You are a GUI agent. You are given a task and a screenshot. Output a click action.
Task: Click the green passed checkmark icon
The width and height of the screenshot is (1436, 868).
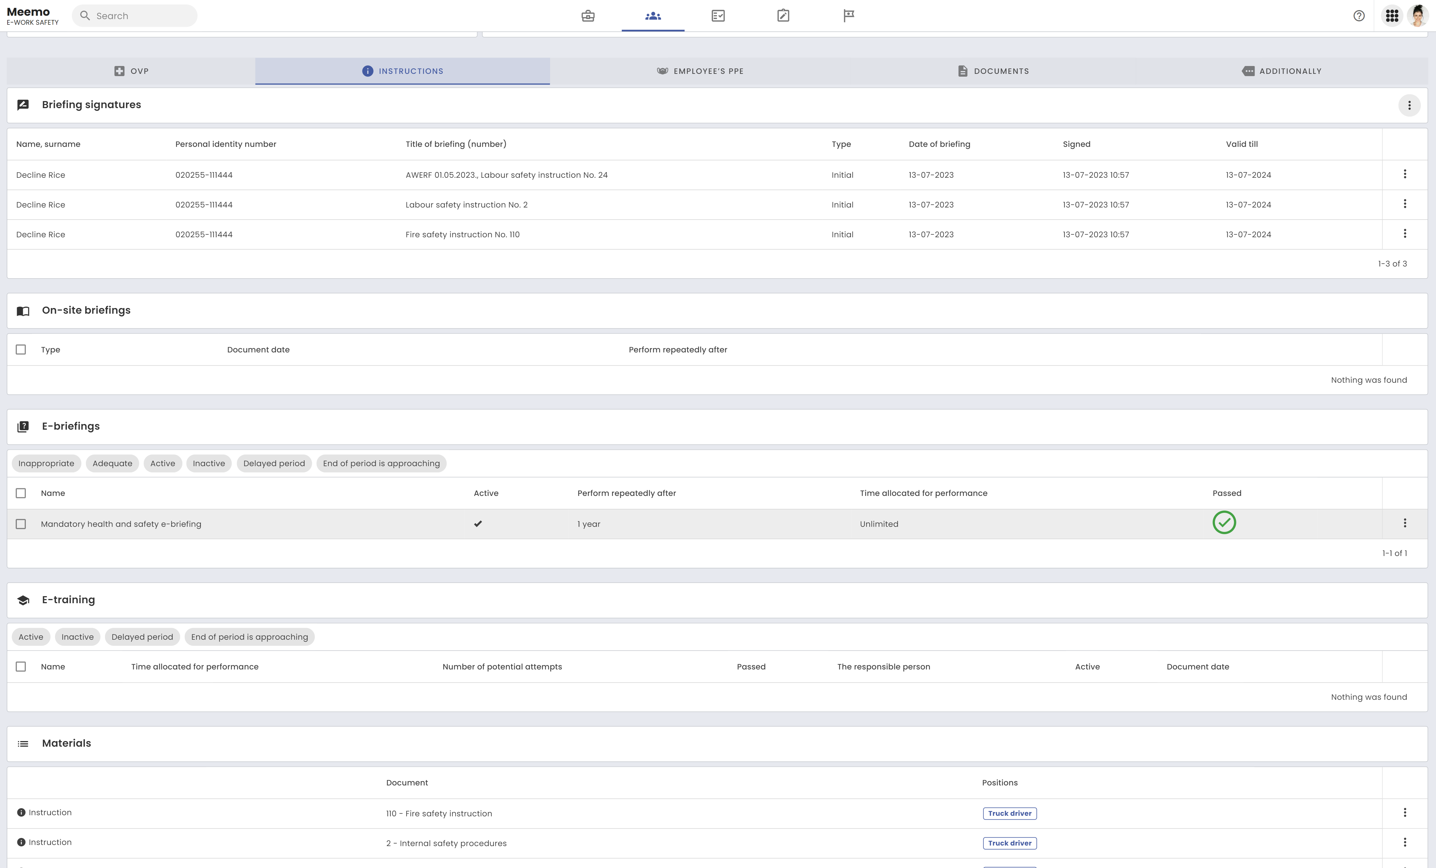tap(1224, 522)
